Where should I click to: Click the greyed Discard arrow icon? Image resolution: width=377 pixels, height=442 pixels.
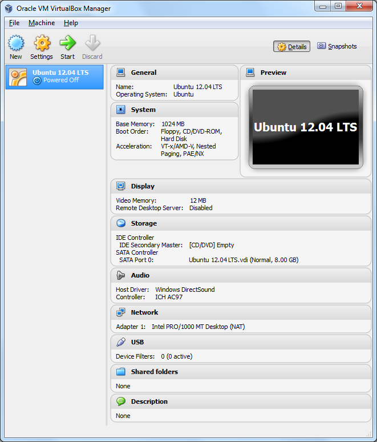[x=92, y=43]
